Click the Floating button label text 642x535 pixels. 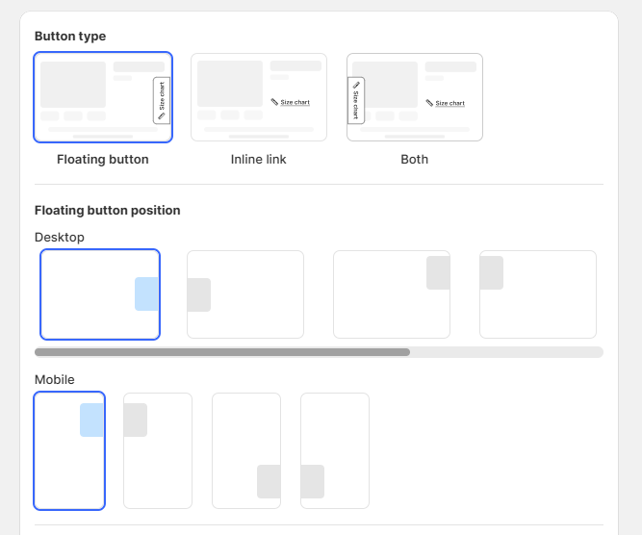point(103,159)
